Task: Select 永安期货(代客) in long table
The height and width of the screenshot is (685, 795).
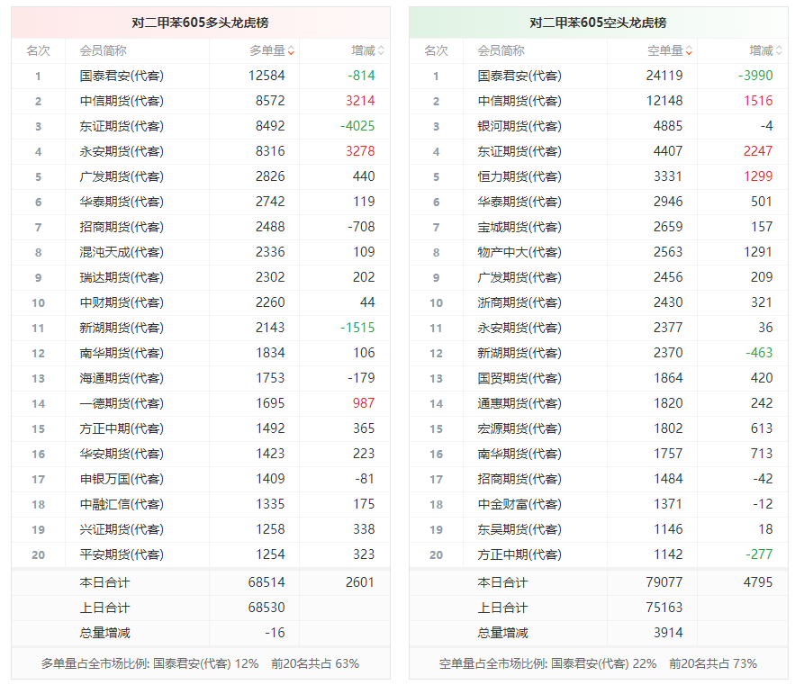Action: coord(122,151)
